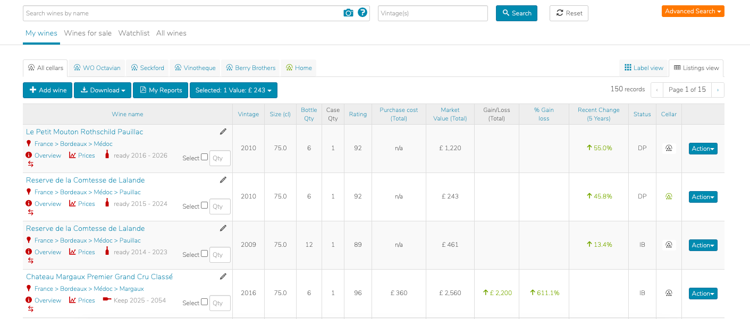Switch to Label view
The height and width of the screenshot is (319, 750).
644,68
